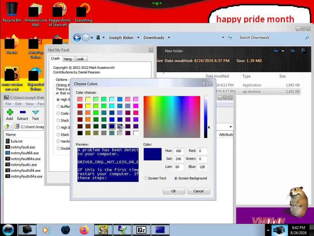Launch Windows Live Mail from desktop

36,15
